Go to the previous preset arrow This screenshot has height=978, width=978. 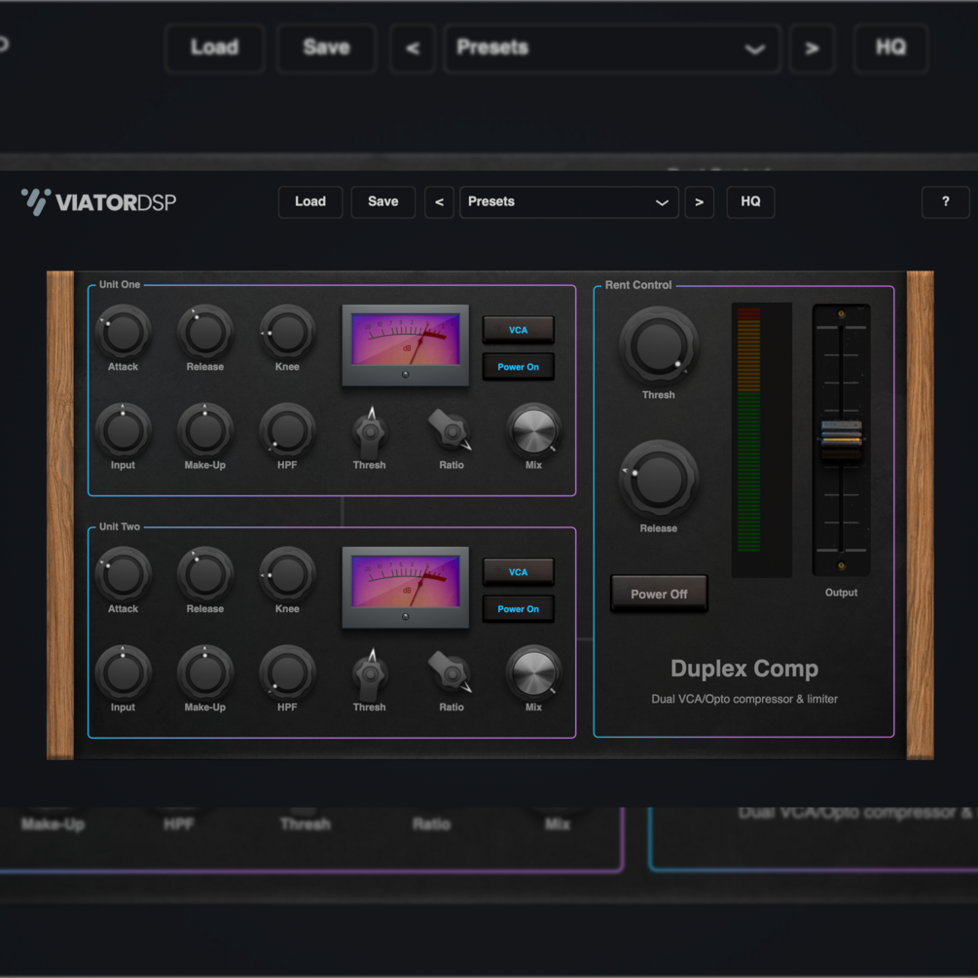point(439,202)
